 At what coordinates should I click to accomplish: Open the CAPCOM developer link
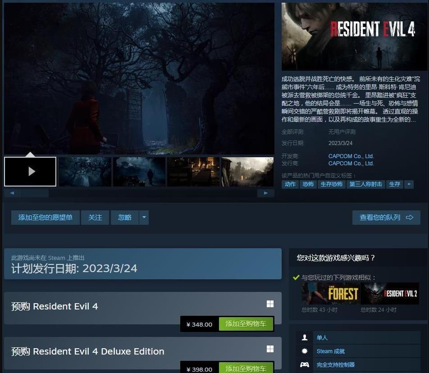tap(351, 156)
